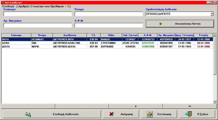Click the Επιλογή Ασθενούς button

pos(52,114)
